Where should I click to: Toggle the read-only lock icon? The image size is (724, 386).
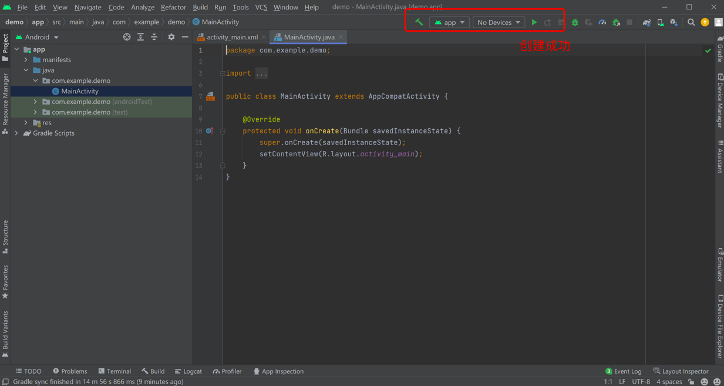pyautogui.click(x=691, y=382)
